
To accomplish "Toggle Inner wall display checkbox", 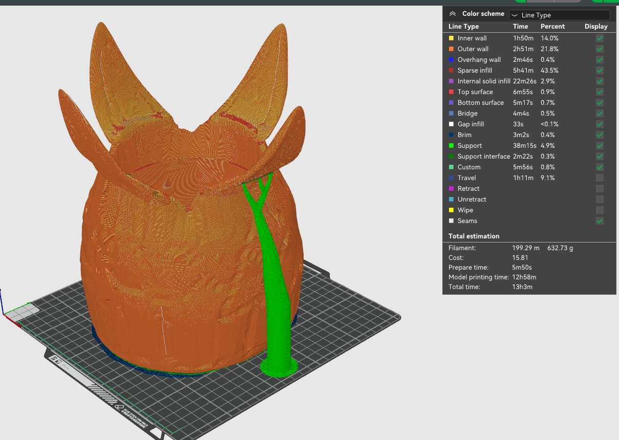I will point(600,38).
